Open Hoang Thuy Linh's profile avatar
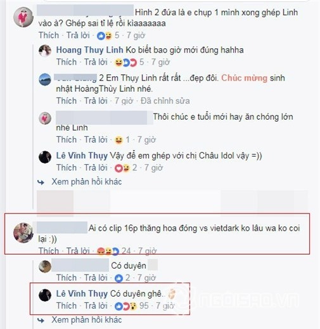 pos(45,51)
